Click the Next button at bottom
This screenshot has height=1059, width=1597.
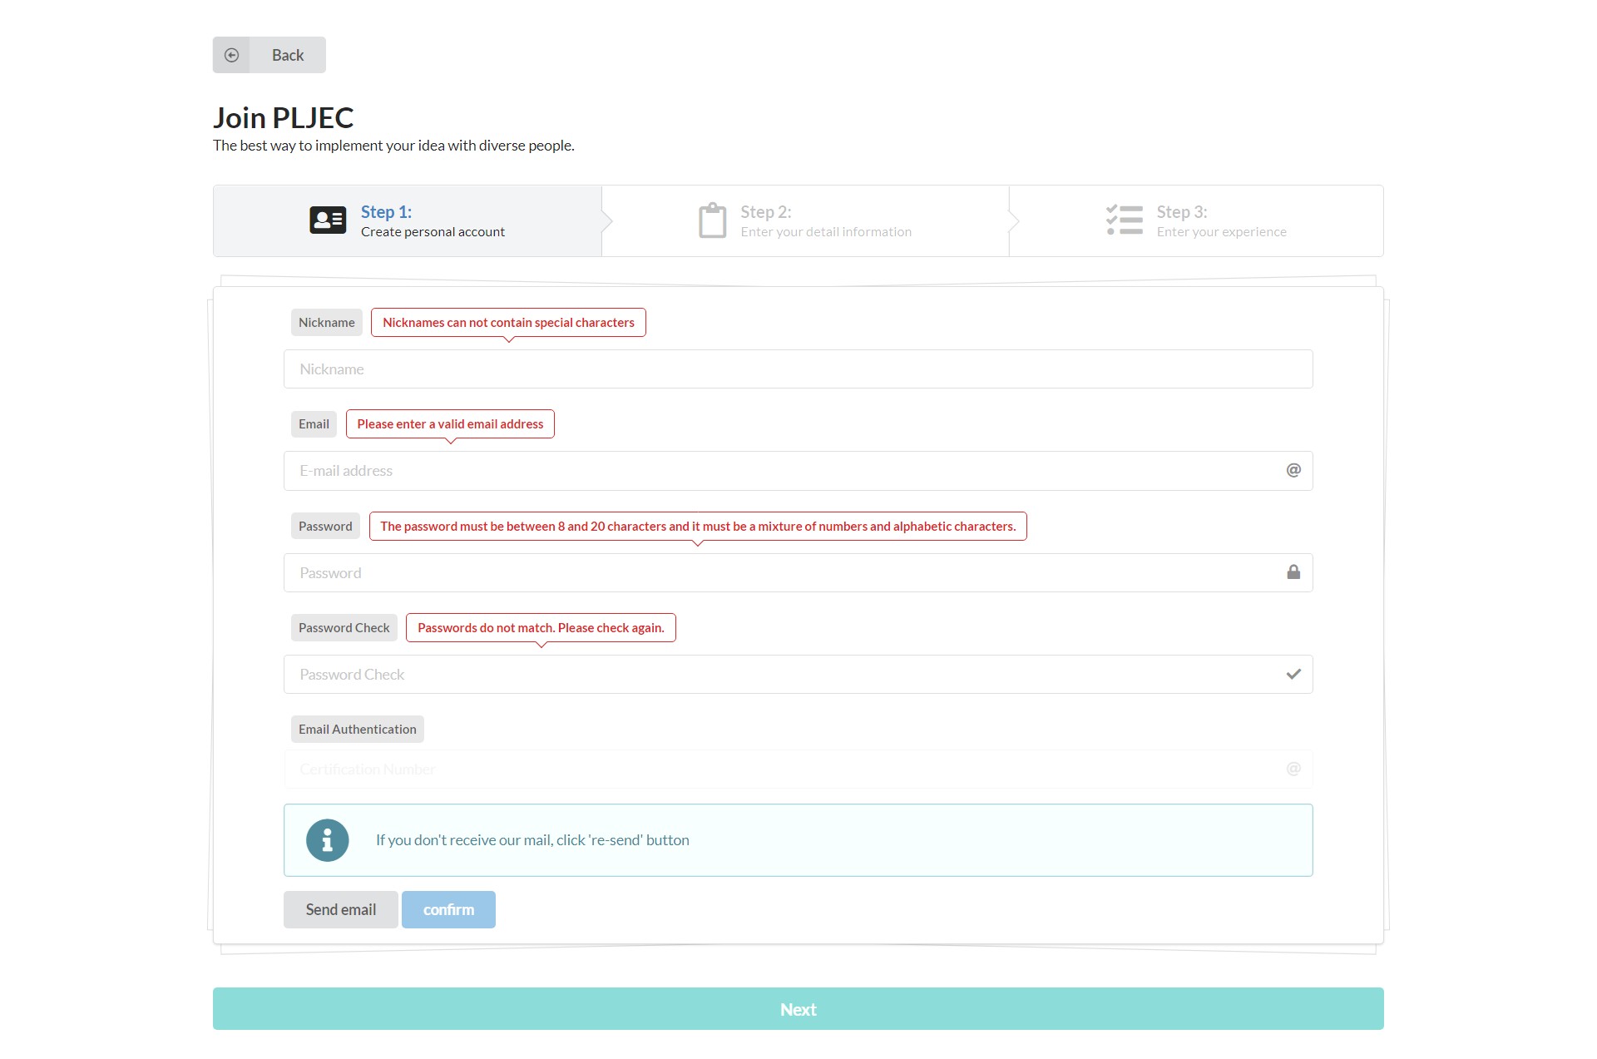click(x=798, y=1009)
